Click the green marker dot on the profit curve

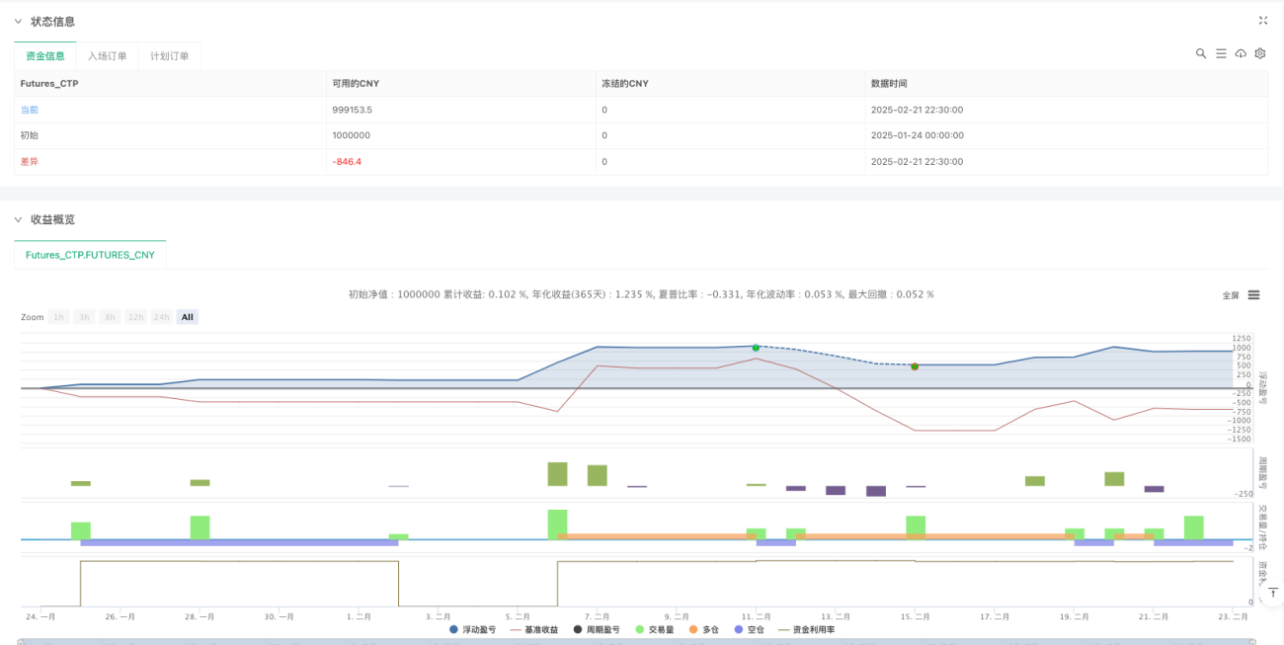coord(756,348)
